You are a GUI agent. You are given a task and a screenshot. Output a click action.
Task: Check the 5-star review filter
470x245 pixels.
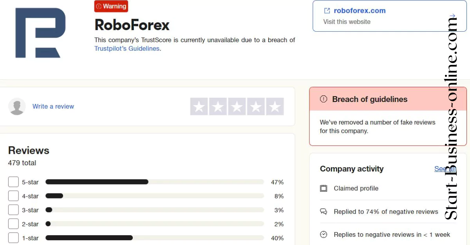[x=13, y=182]
